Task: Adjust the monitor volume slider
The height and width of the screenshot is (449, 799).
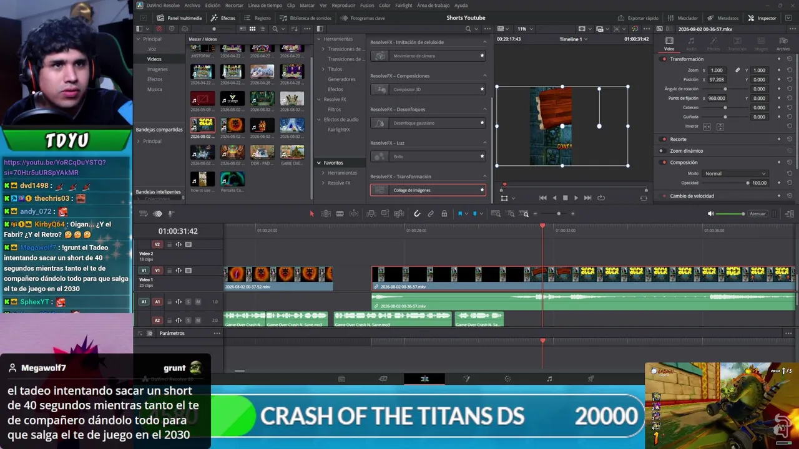Action: [730, 214]
